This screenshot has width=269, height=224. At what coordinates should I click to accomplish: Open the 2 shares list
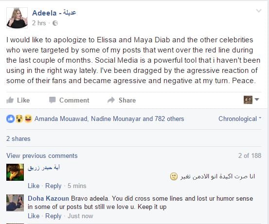18,138
